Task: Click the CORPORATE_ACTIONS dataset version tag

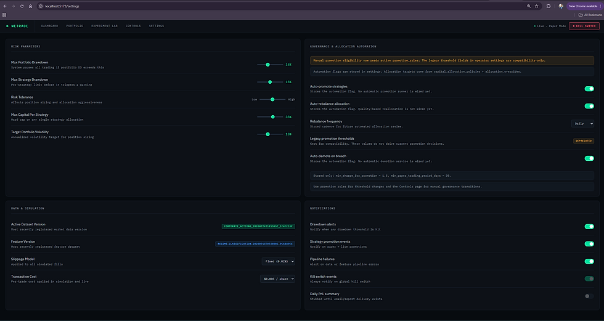Action: pos(258,226)
